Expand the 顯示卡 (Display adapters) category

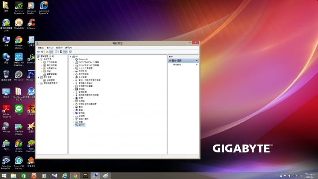point(73,125)
